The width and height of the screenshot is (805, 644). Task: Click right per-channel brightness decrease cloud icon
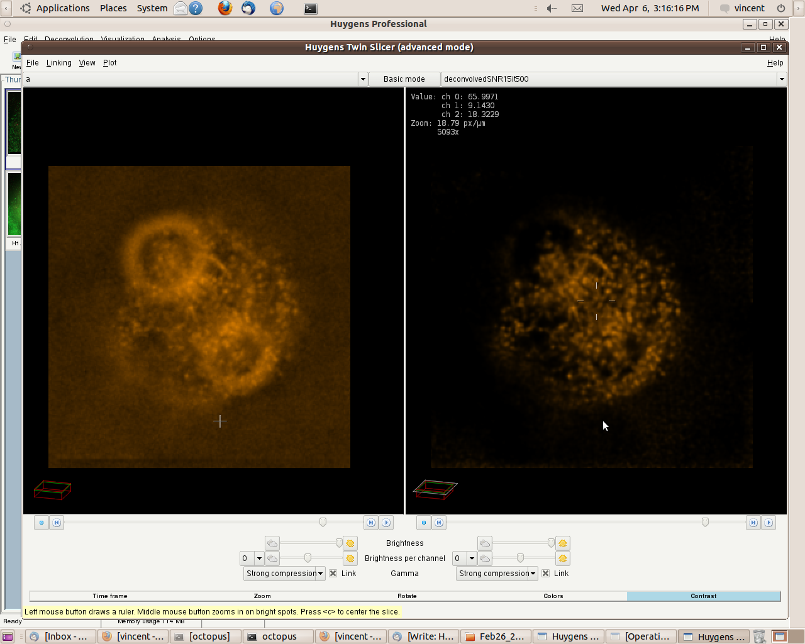[x=485, y=558]
